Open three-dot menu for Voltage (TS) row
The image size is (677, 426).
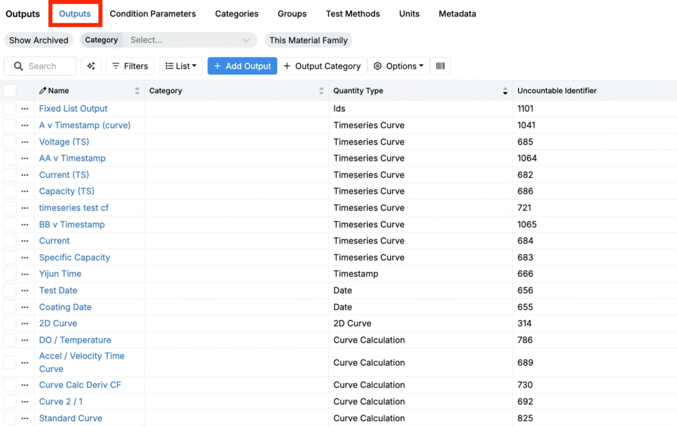pos(25,142)
